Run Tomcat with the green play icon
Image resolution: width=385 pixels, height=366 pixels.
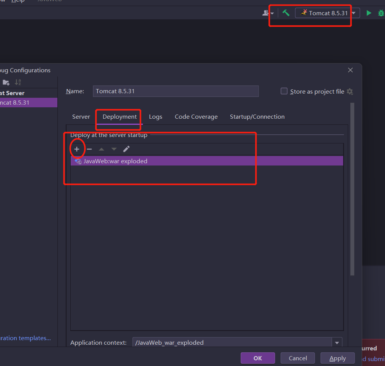(x=369, y=13)
